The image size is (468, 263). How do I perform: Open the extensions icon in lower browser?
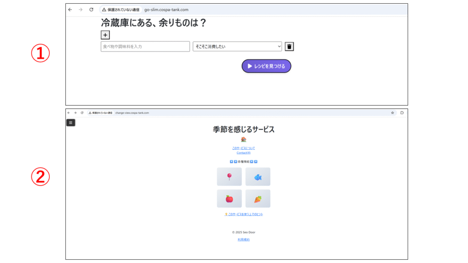(x=402, y=112)
